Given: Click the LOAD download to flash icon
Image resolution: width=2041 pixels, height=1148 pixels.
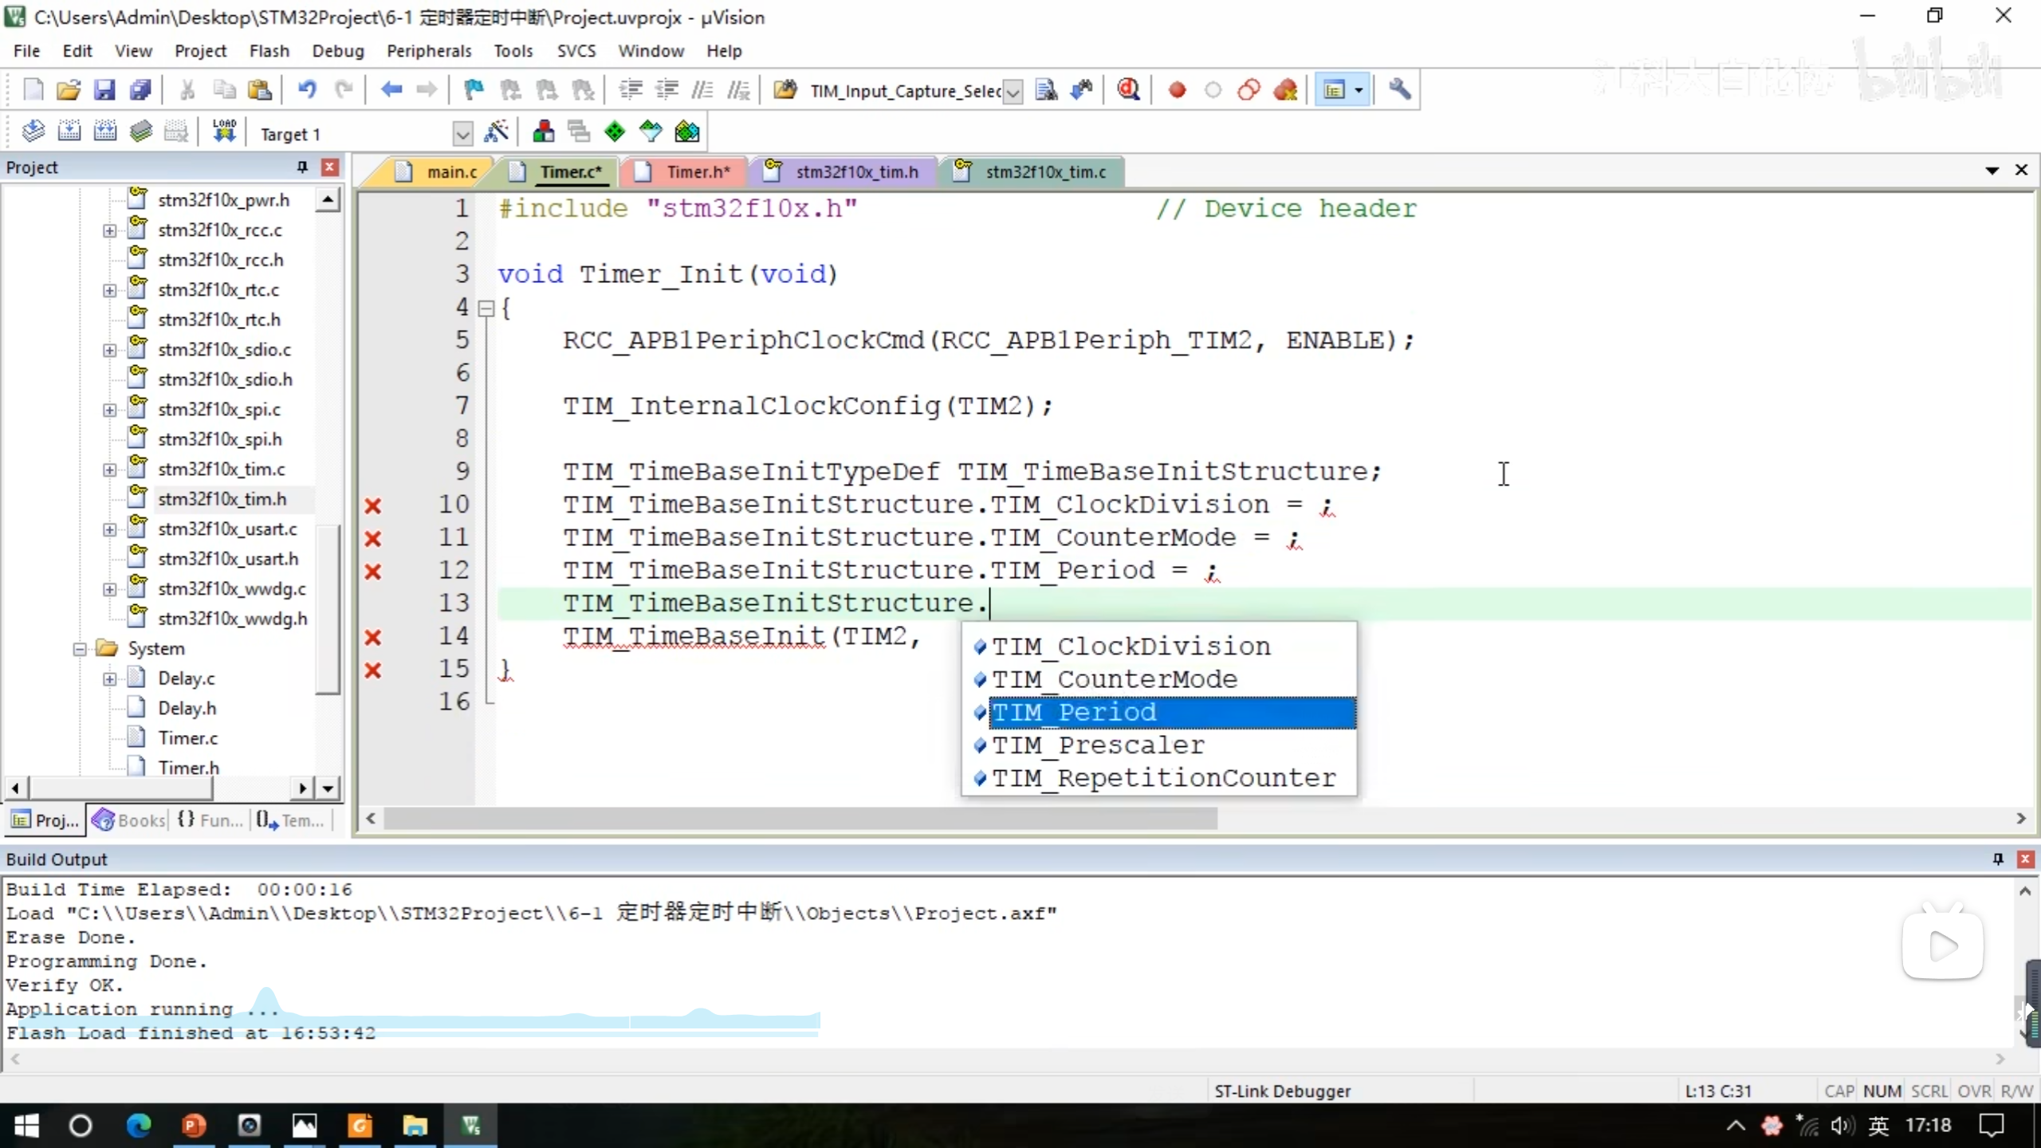Looking at the screenshot, I should (224, 132).
